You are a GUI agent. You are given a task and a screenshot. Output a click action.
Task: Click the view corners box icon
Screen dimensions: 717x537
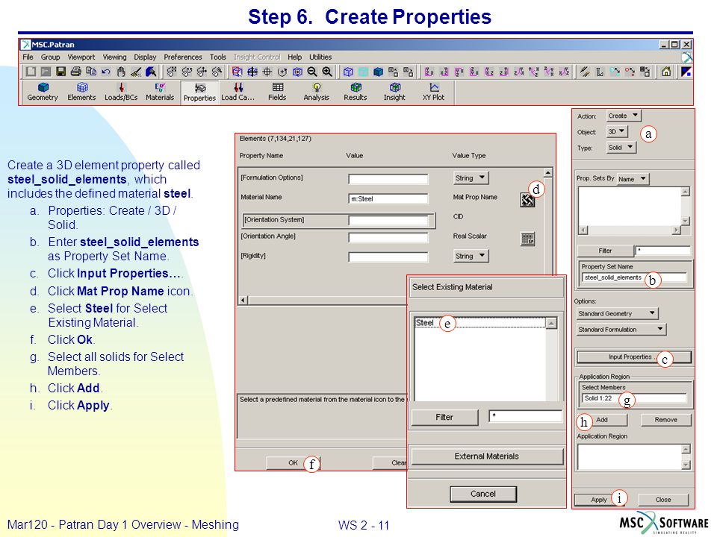pyautogui.click(x=238, y=72)
